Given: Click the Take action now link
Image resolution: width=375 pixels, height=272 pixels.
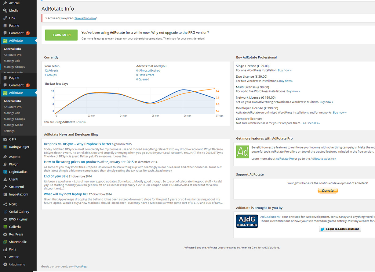Looking at the screenshot, I should pyautogui.click(x=85, y=18).
